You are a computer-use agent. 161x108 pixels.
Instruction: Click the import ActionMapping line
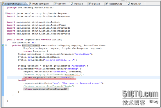[x=38, y=31]
